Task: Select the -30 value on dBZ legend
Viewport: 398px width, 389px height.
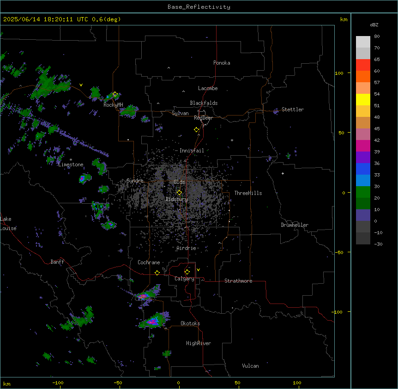Action: (x=378, y=244)
